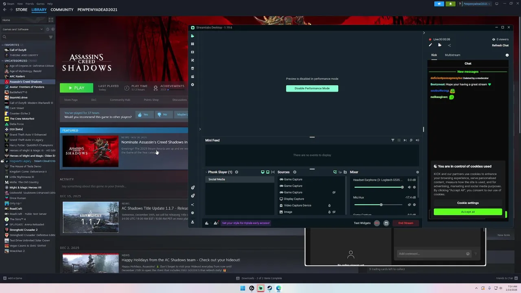521x293 pixels.
Task: Open chat info icon near Multistream
Action: click(507, 55)
